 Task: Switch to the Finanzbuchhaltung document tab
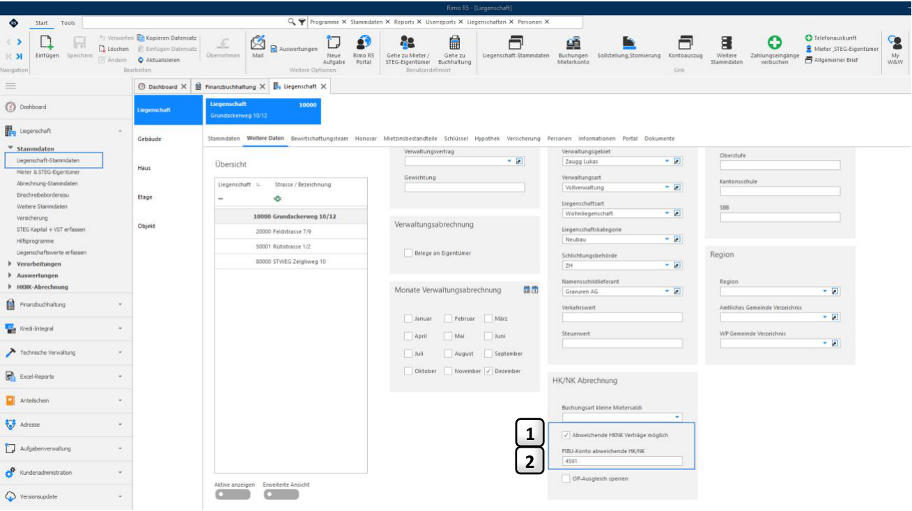231,86
